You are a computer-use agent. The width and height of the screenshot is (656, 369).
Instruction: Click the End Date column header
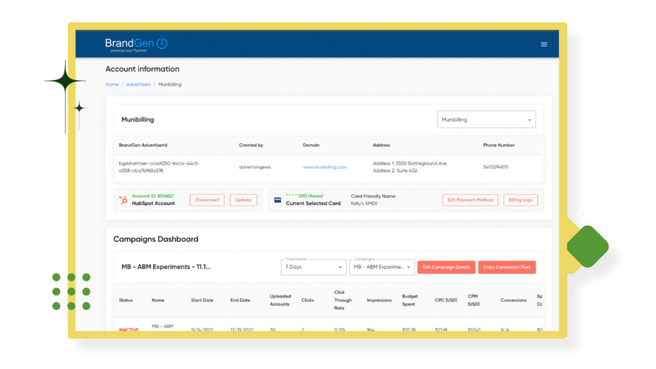[240, 300]
